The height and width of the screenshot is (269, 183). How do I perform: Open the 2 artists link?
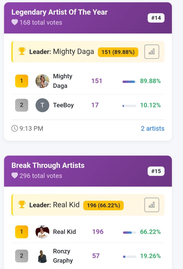tap(153, 128)
